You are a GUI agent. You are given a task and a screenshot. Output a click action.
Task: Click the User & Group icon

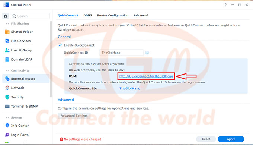point(7,50)
